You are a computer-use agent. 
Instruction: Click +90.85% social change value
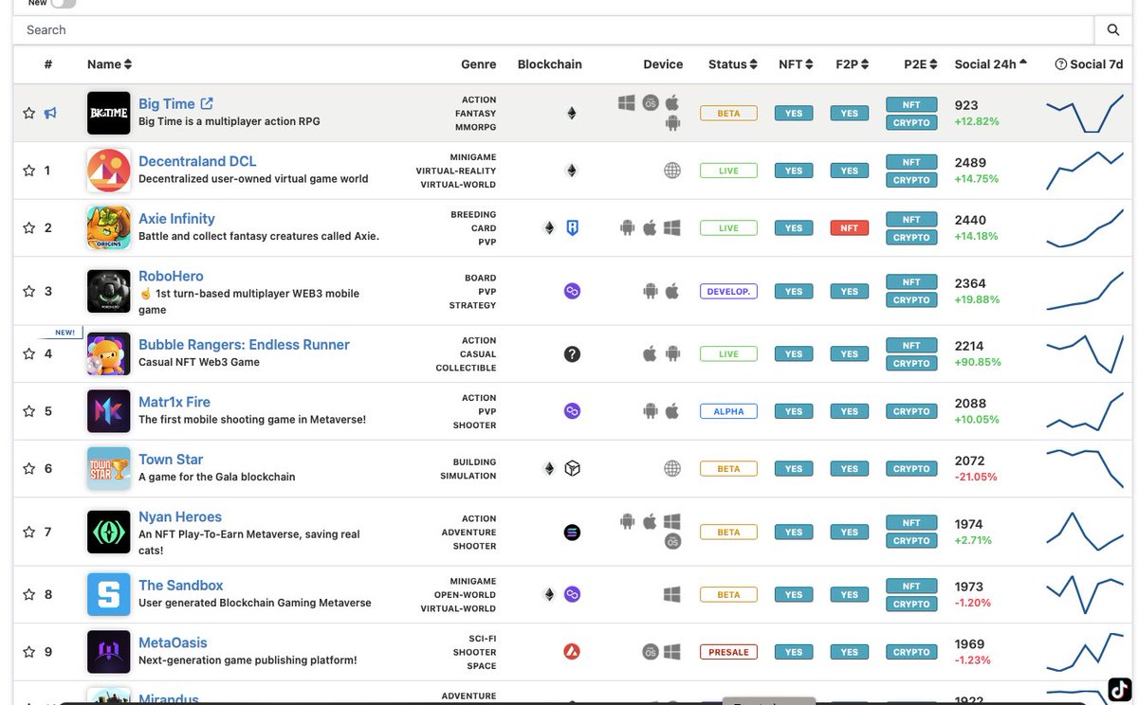pyautogui.click(x=978, y=362)
